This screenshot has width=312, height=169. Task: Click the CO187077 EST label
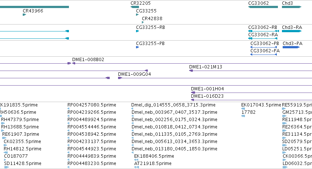[16, 156]
